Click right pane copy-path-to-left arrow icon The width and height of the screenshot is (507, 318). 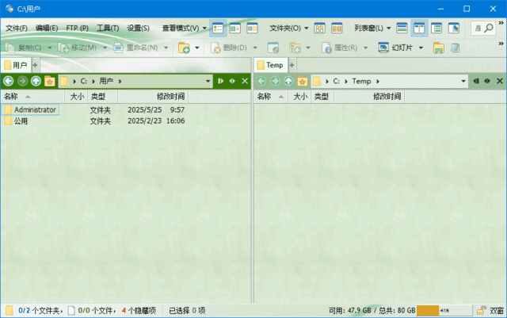pyautogui.click(x=475, y=81)
